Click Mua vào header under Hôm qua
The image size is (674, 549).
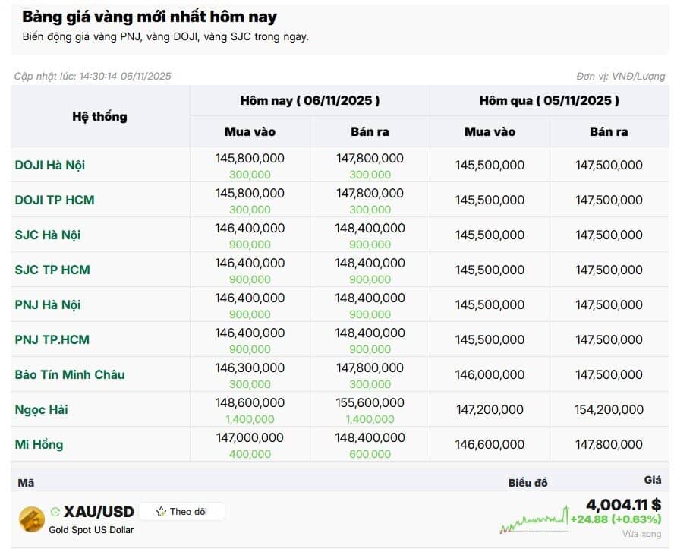[490, 132]
